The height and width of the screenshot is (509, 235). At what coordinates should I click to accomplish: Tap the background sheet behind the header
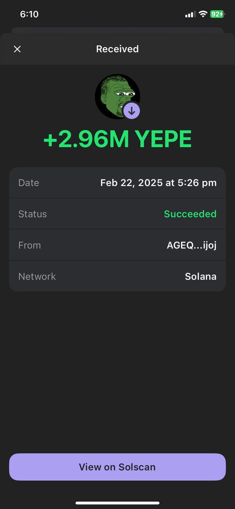click(x=117, y=30)
